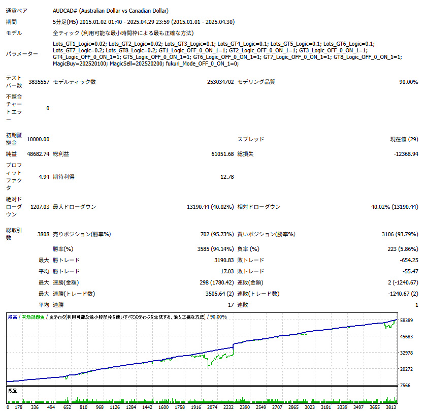
Task: Select the spread value 現在値 (29)
Action: 404,139
